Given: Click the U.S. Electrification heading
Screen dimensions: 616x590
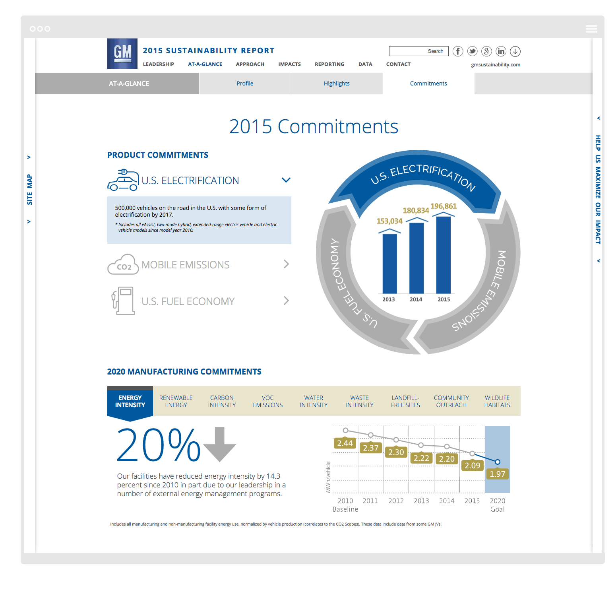Looking at the screenshot, I should click(190, 180).
